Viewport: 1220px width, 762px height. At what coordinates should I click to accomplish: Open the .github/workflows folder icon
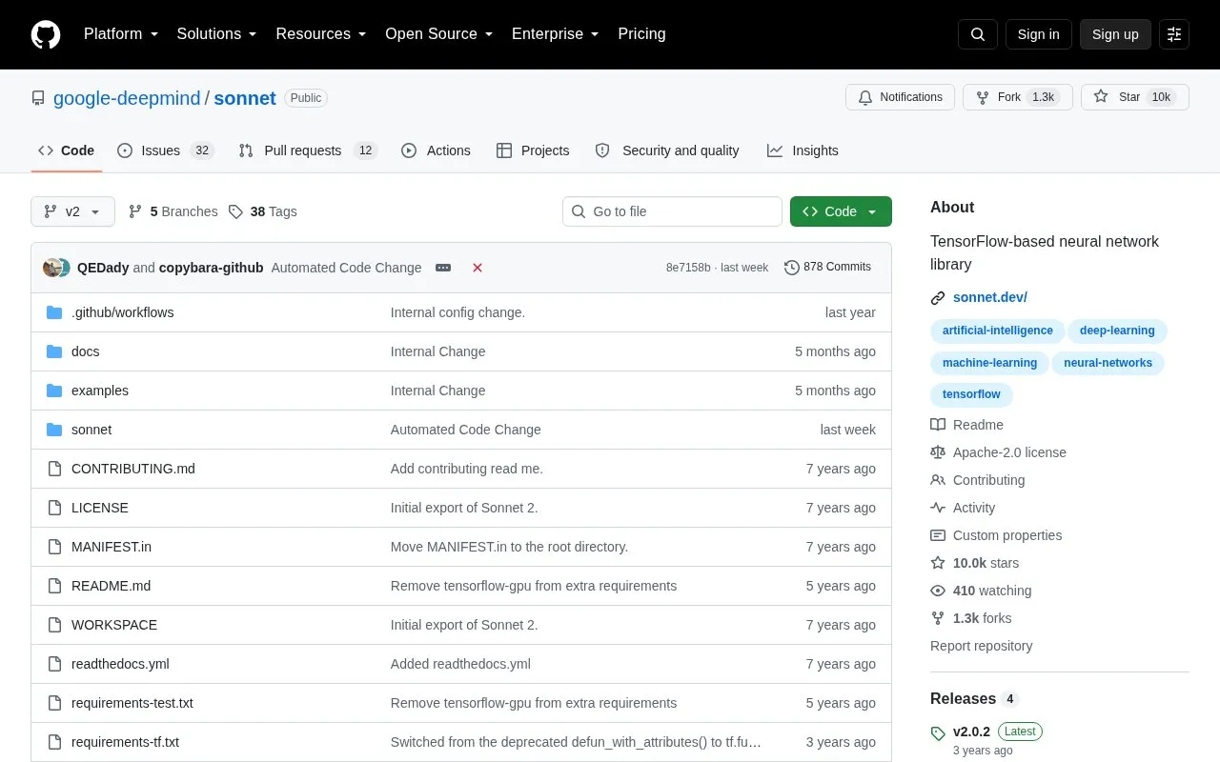pos(54,312)
